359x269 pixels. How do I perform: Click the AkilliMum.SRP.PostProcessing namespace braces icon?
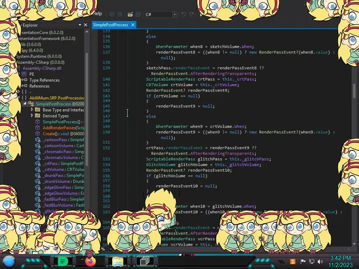[x=24, y=98]
